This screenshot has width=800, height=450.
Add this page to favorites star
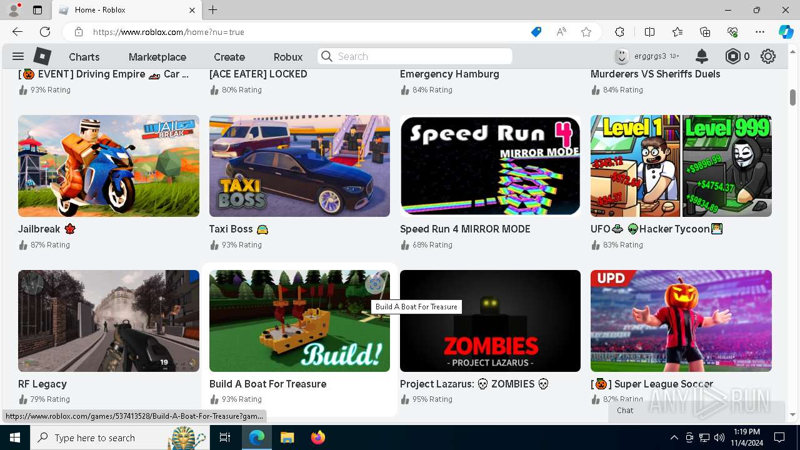tap(586, 32)
